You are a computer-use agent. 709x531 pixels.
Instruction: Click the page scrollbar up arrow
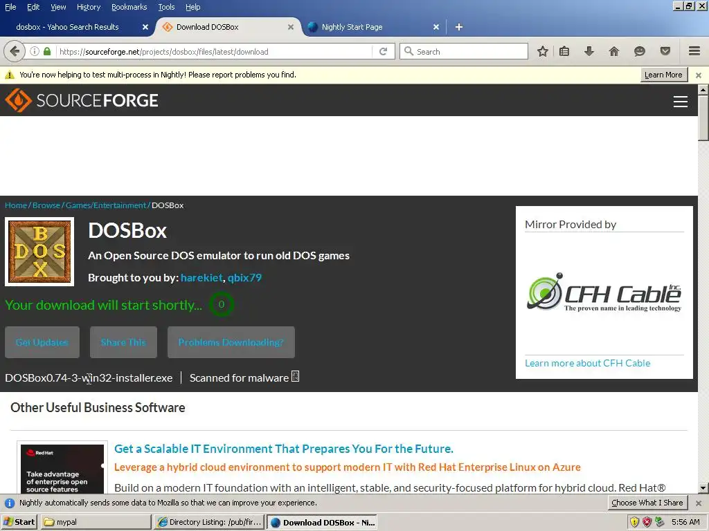[703, 89]
